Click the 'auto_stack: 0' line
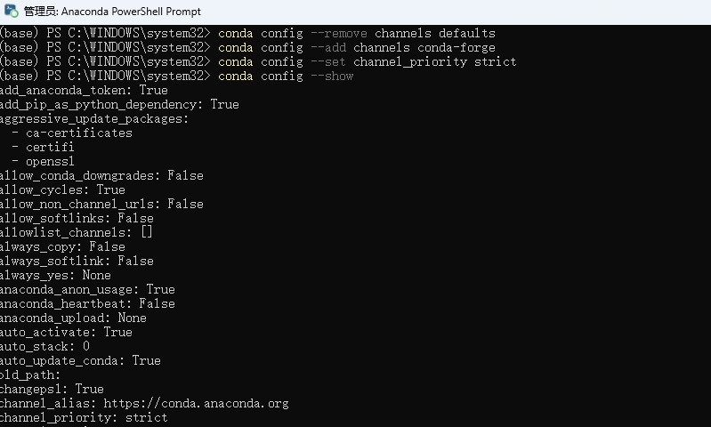 pyautogui.click(x=44, y=346)
